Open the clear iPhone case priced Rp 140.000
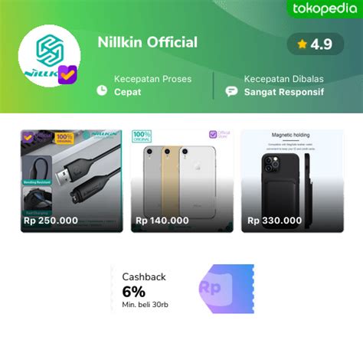The image size is (363, 363). click(182, 181)
